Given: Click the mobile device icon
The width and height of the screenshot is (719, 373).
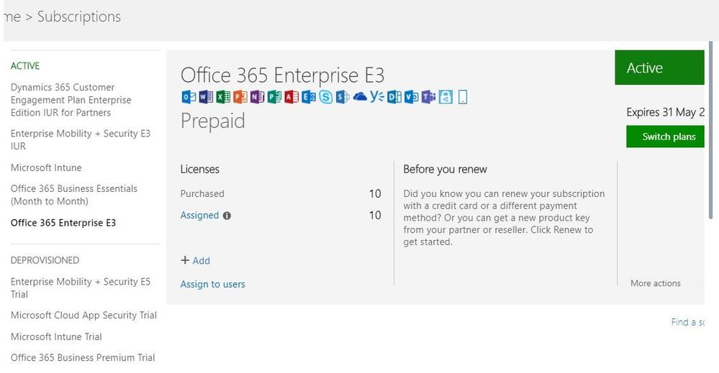Looking at the screenshot, I should [463, 97].
